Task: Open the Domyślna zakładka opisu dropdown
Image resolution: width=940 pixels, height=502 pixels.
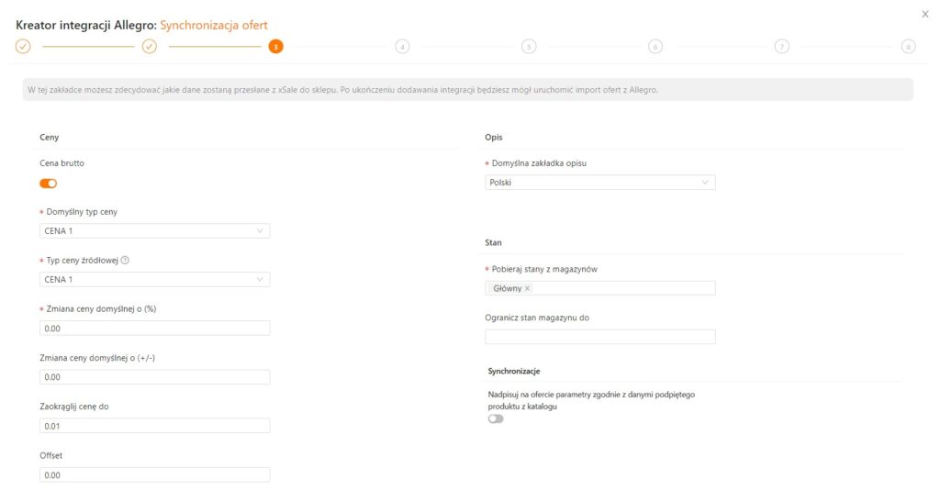Action: [599, 183]
